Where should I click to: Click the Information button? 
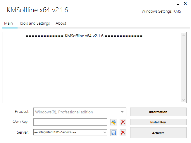[158, 112]
